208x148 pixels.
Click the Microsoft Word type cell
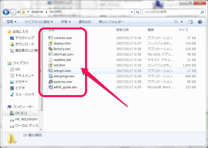click(x=161, y=87)
